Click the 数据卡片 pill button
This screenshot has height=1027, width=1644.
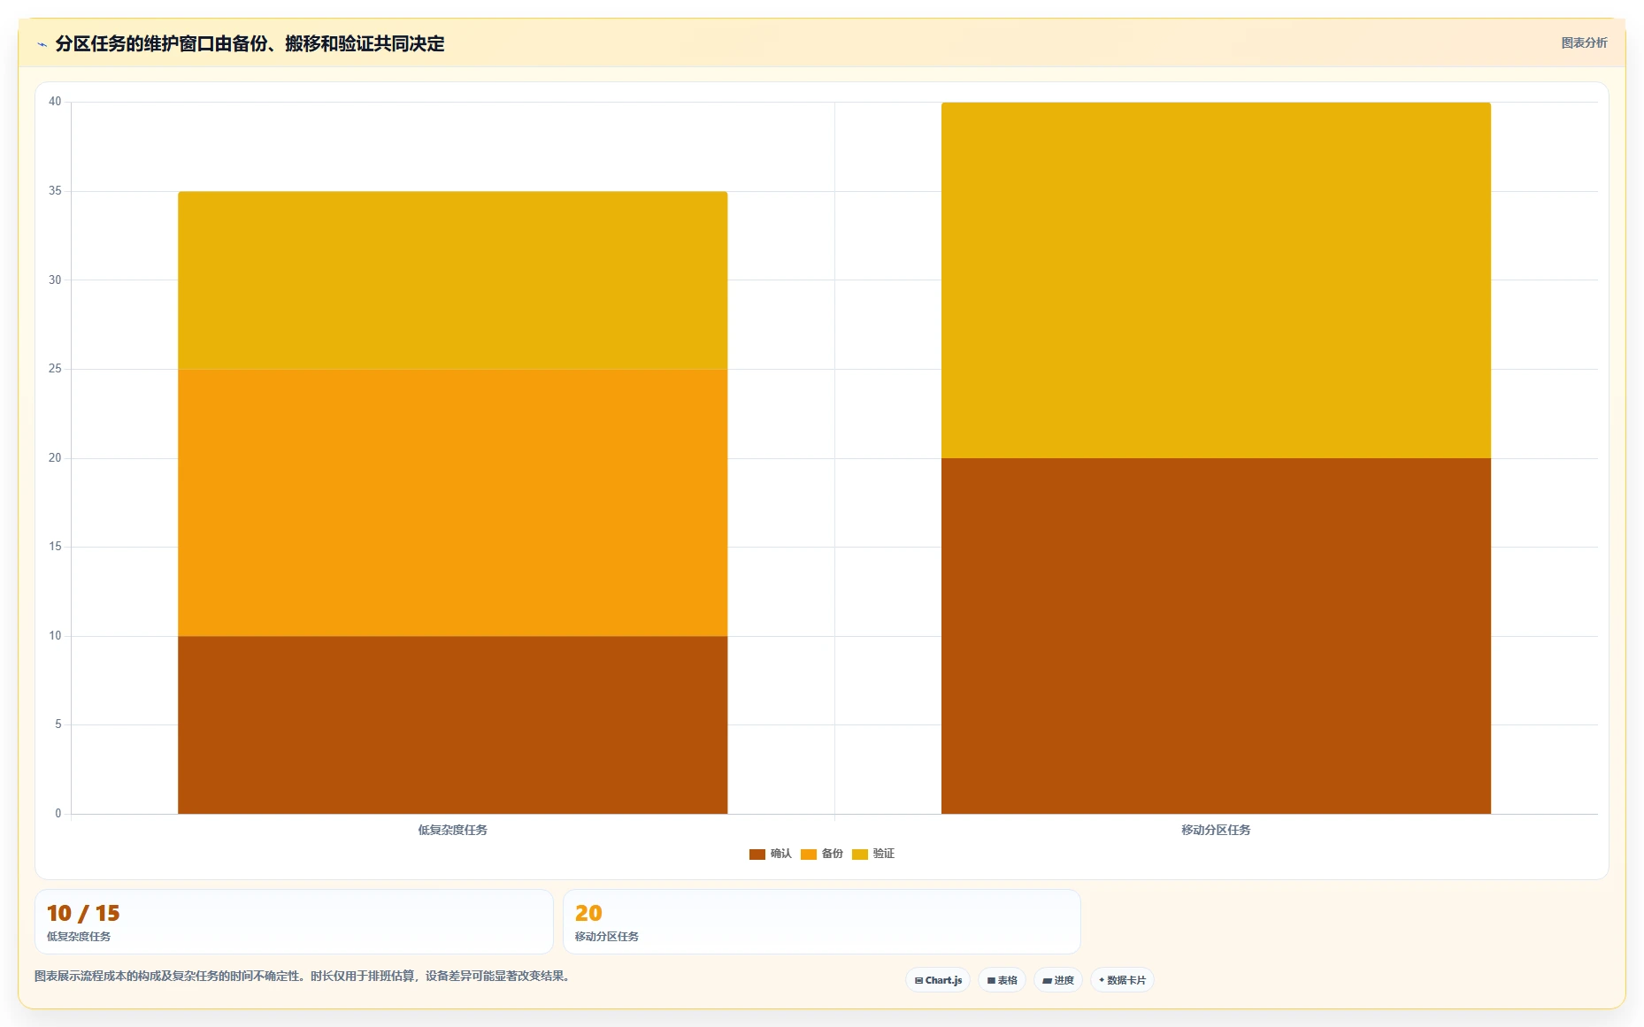coord(1122,980)
